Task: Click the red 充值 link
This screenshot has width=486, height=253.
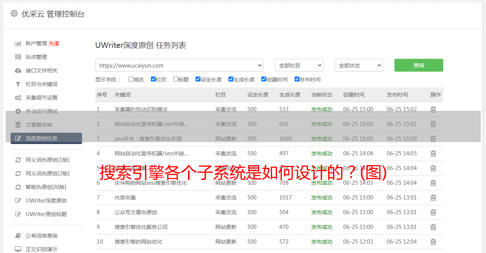Action: click(54, 43)
